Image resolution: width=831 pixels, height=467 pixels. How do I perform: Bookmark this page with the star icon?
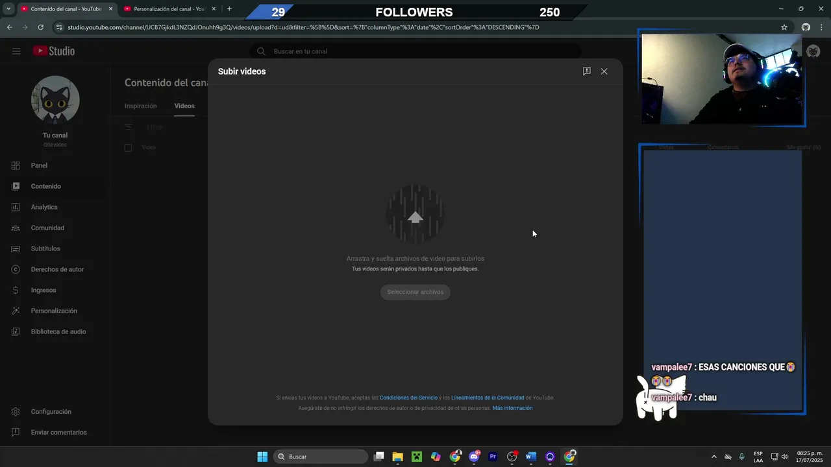[784, 27]
